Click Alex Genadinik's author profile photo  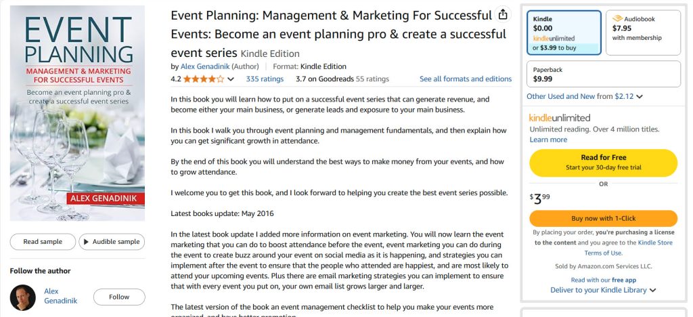click(x=23, y=297)
